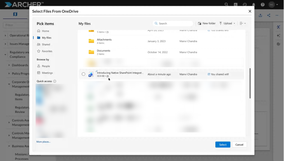
Task: Click the Cancel button
Action: click(x=239, y=145)
